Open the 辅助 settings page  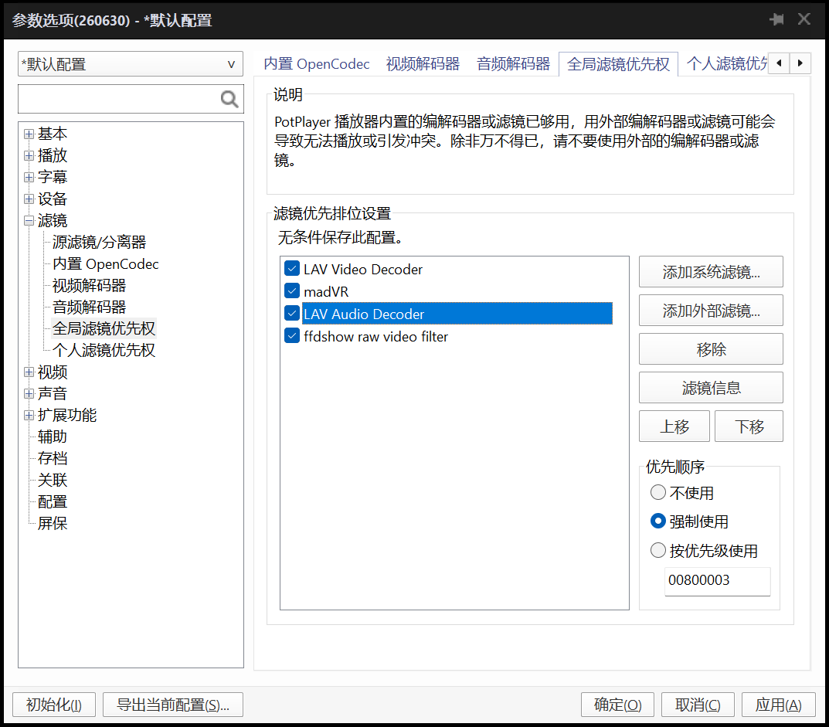pyautogui.click(x=53, y=437)
